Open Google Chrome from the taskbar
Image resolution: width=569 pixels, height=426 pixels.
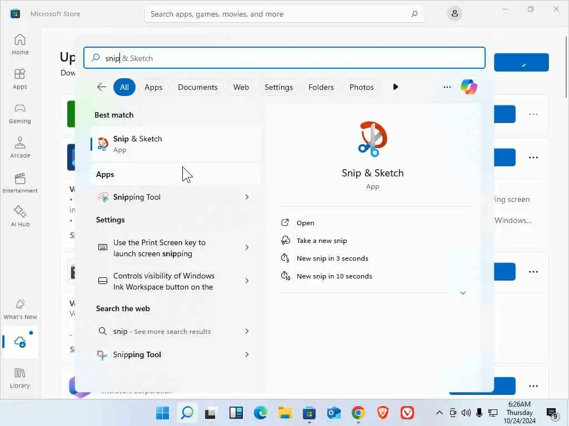[358, 413]
